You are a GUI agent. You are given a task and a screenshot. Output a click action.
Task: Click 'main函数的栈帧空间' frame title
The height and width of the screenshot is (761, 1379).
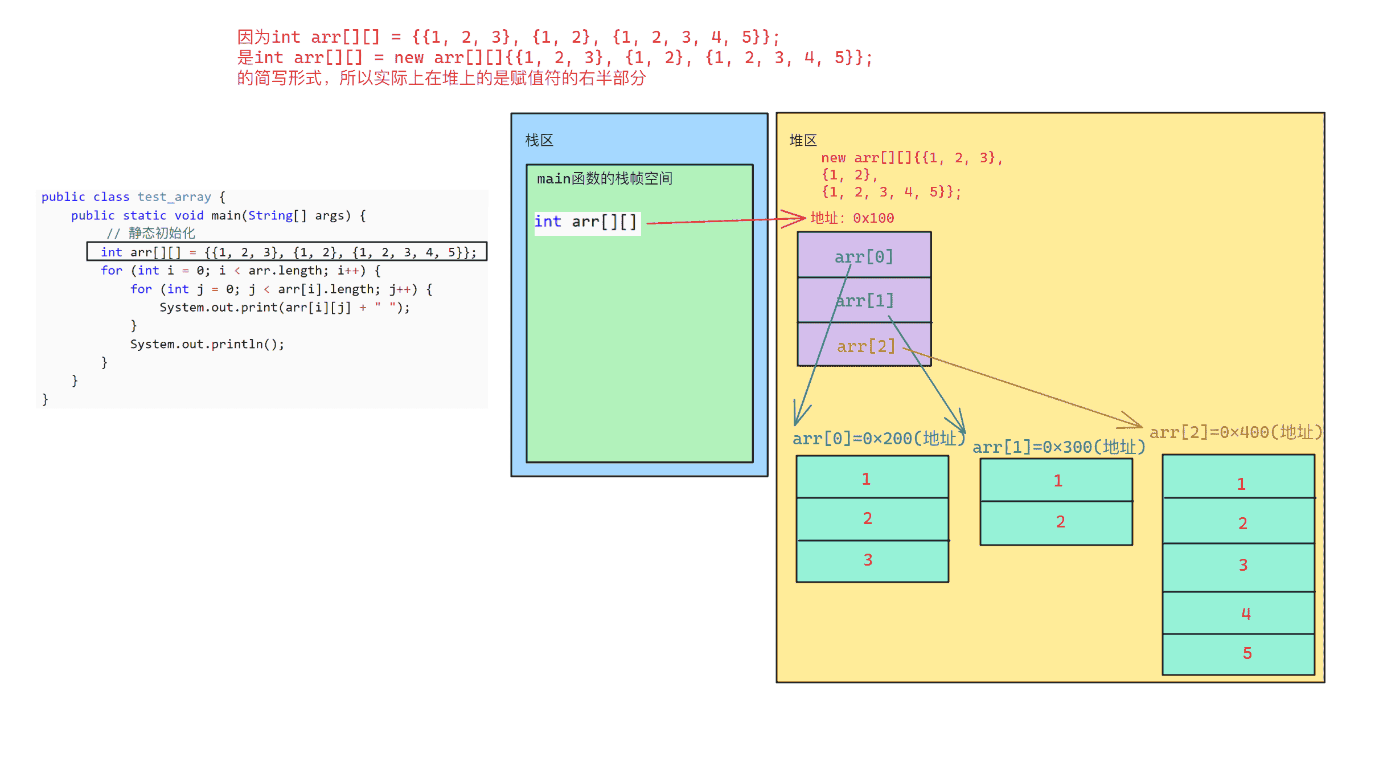[605, 178]
